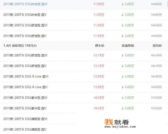Click ↓3.00万 discount for 200TSI 时尚型 国V
Viewport: 168px width, 134px height.
click(128, 15)
